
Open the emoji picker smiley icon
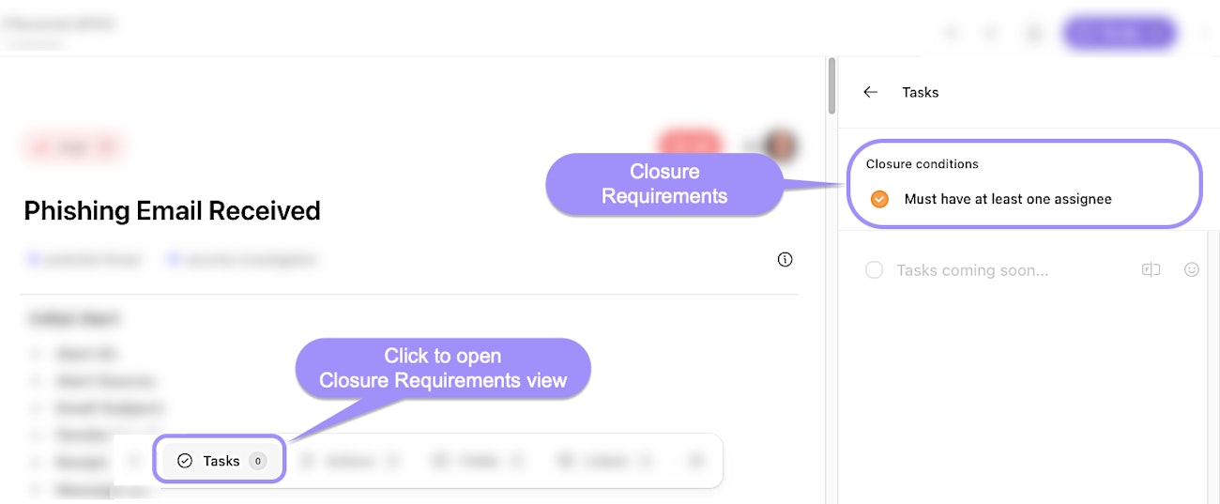(x=1191, y=270)
